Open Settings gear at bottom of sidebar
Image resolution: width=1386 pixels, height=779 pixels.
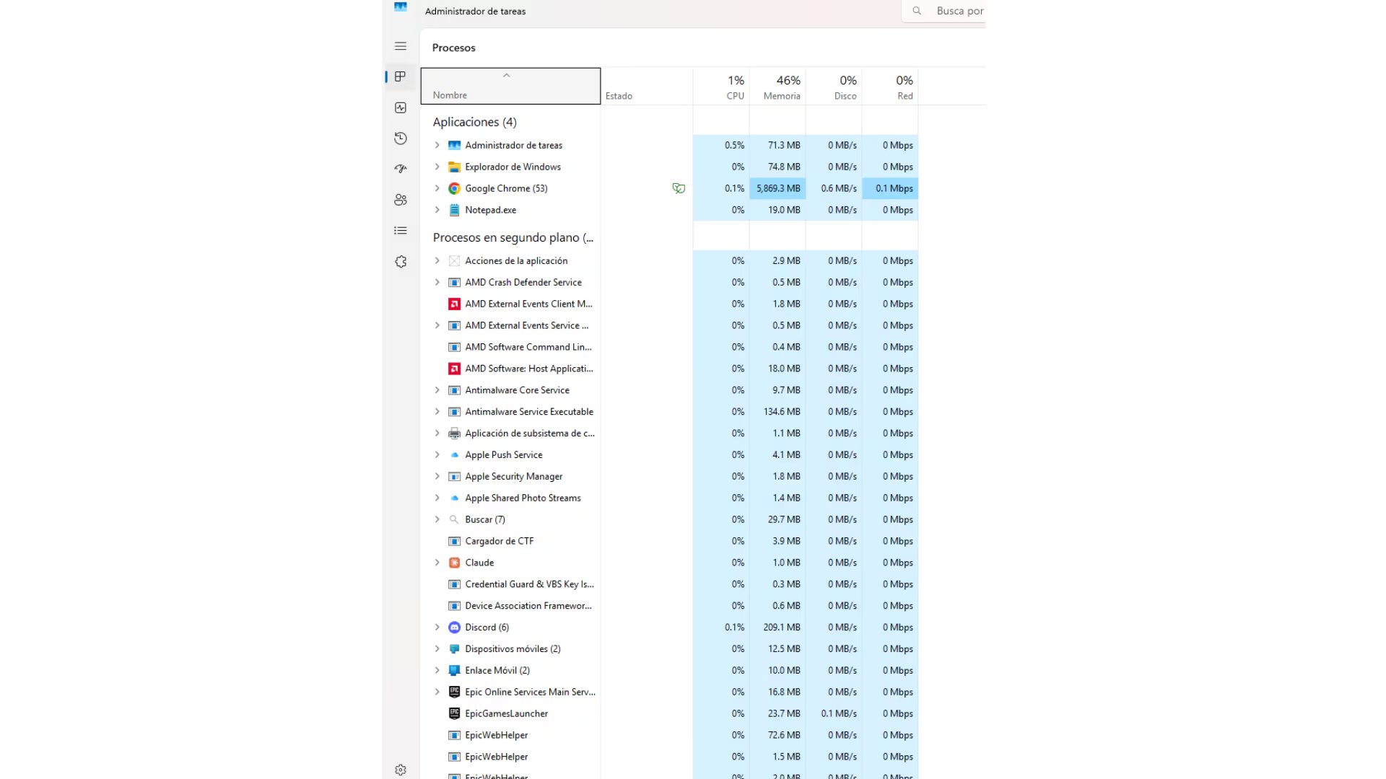point(401,770)
